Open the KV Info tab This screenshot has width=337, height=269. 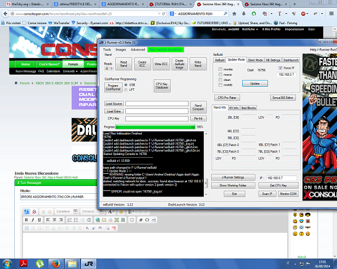pyautogui.click(x=234, y=108)
